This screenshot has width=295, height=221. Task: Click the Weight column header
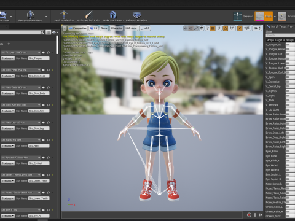[x=290, y=40]
